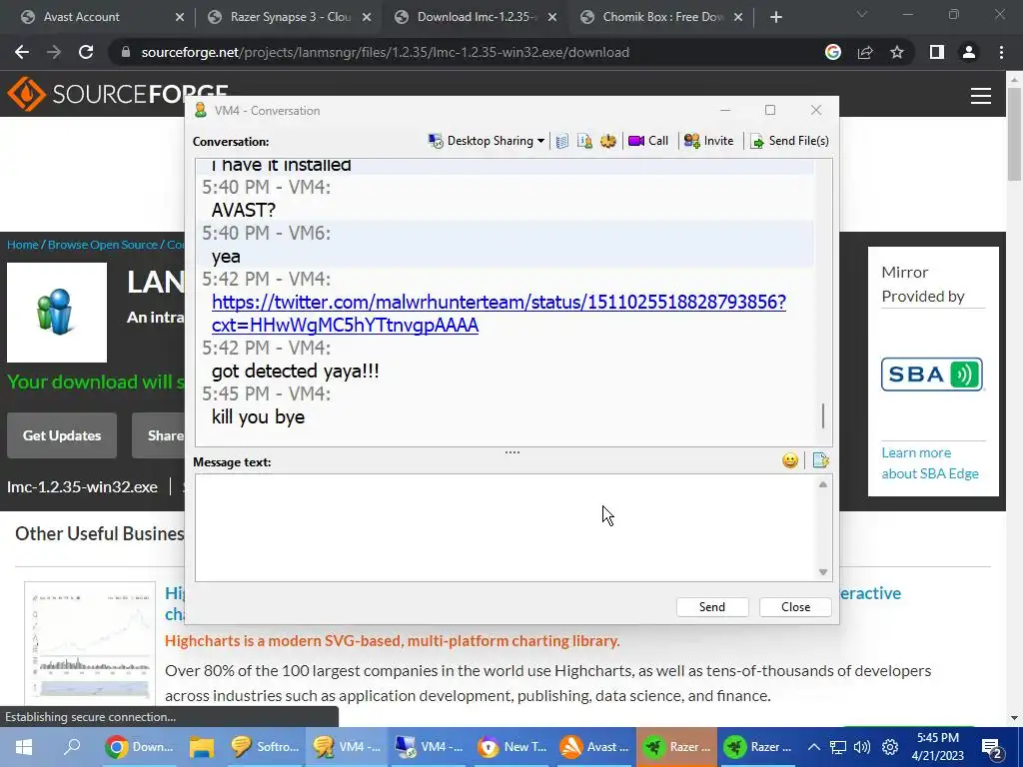
Task: Click the message box scroll up arrow
Action: click(823, 484)
